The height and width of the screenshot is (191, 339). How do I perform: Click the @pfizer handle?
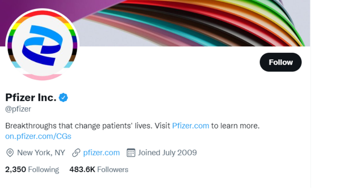18,109
